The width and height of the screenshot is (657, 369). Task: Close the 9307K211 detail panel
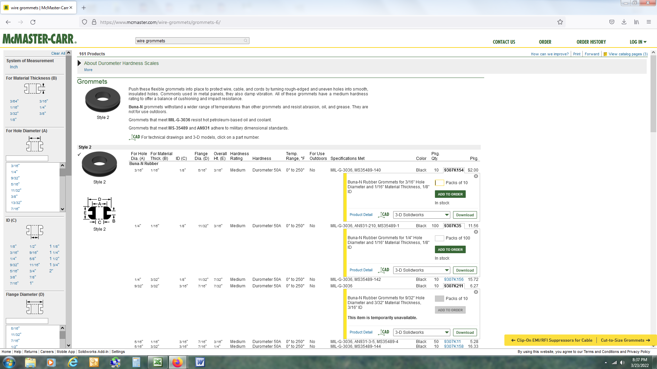tap(476, 292)
